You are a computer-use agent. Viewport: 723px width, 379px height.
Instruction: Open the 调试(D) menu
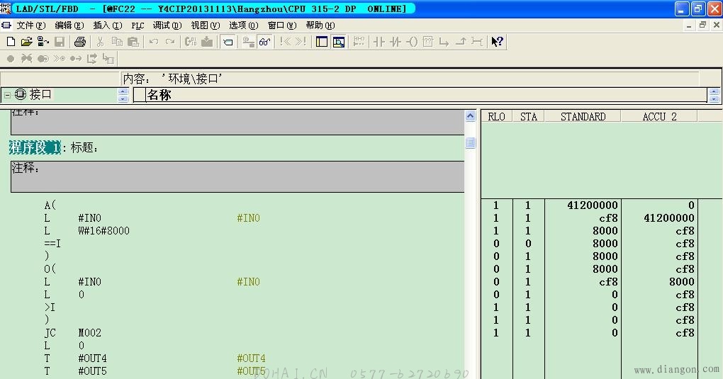point(167,26)
